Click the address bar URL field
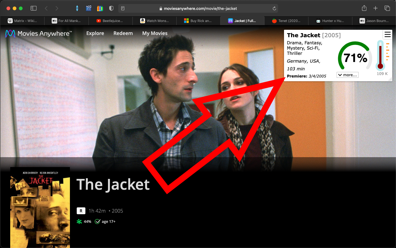Screen dimensions: 396x248 198,8
